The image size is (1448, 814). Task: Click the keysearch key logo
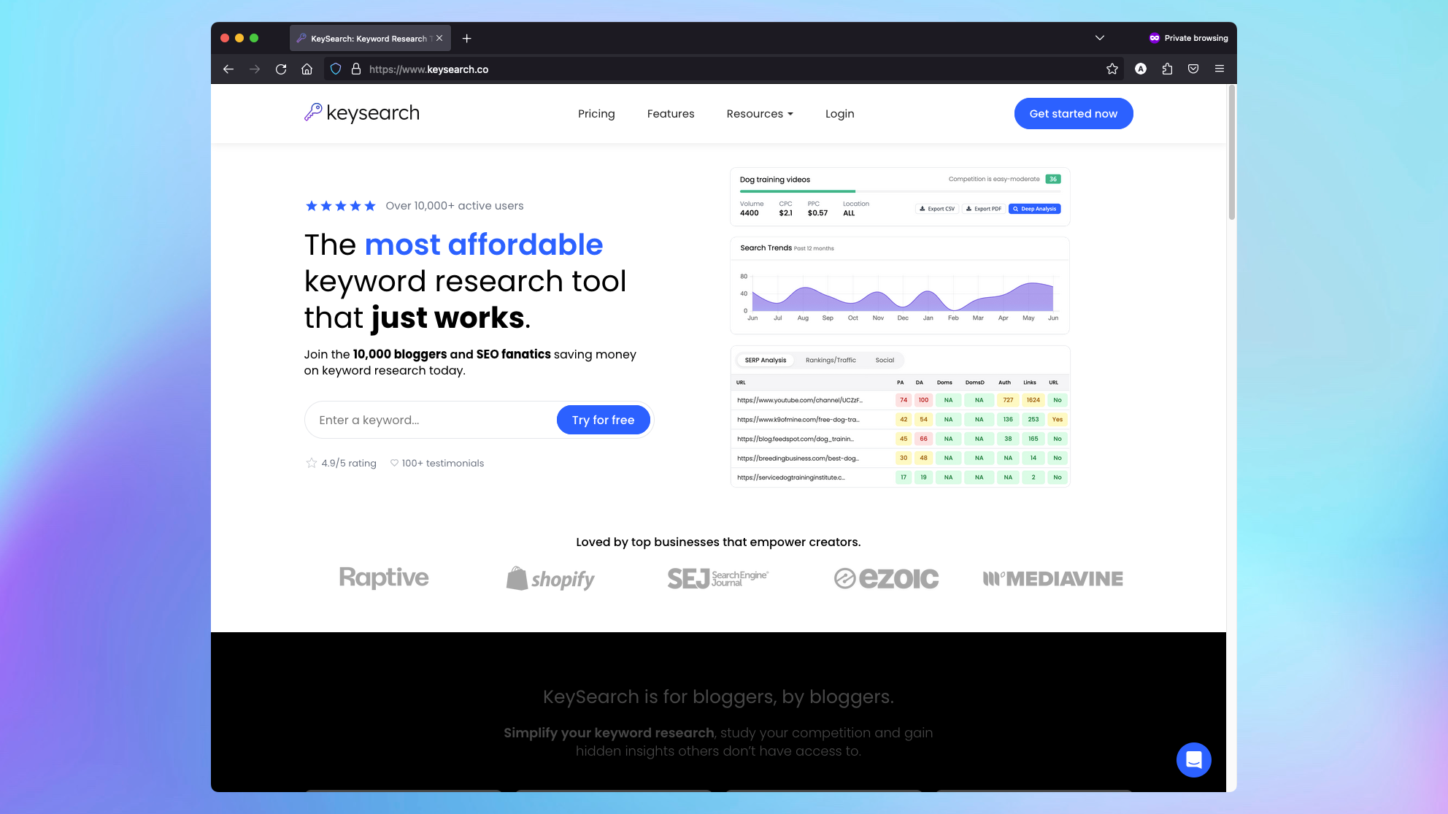(313, 112)
